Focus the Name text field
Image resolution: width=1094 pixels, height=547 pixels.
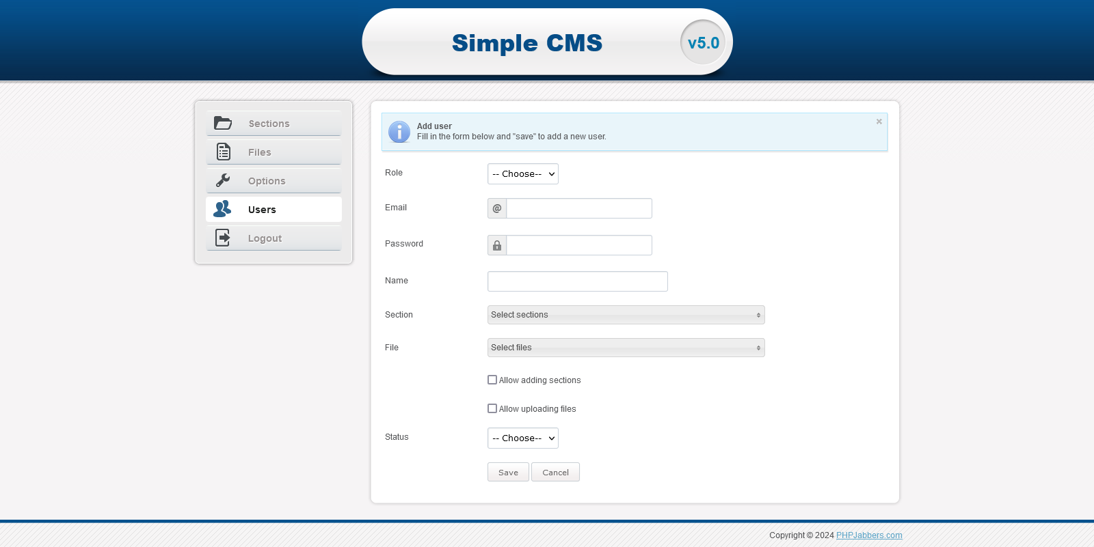(x=578, y=281)
